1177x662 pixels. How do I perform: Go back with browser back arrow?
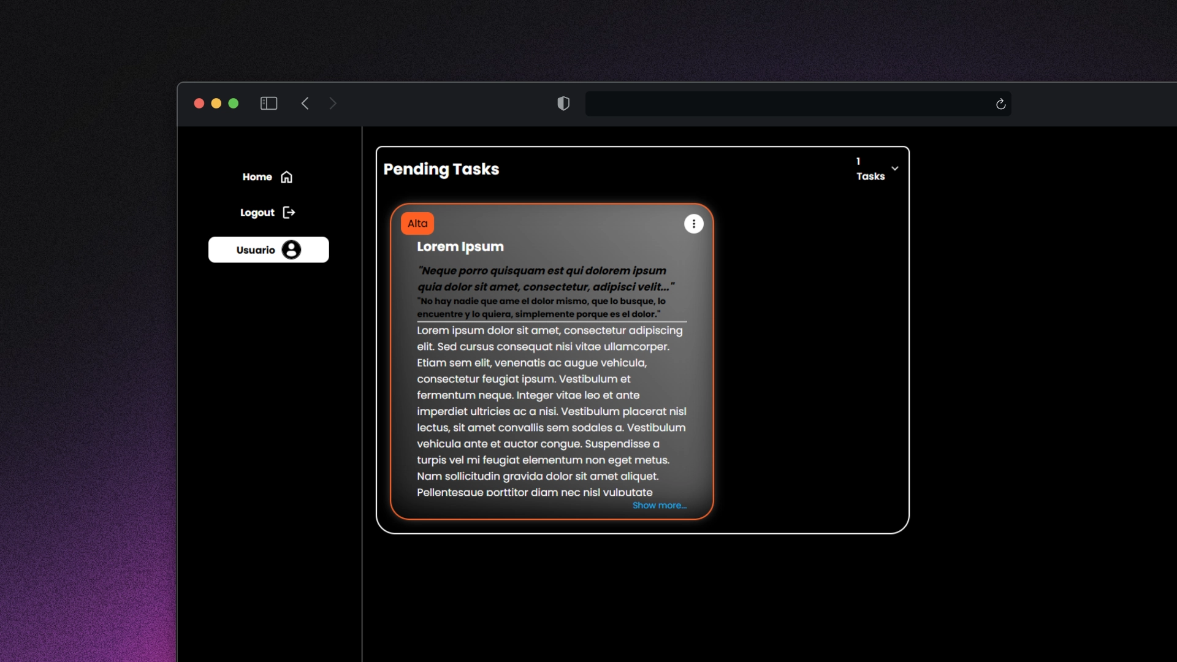pyautogui.click(x=305, y=104)
